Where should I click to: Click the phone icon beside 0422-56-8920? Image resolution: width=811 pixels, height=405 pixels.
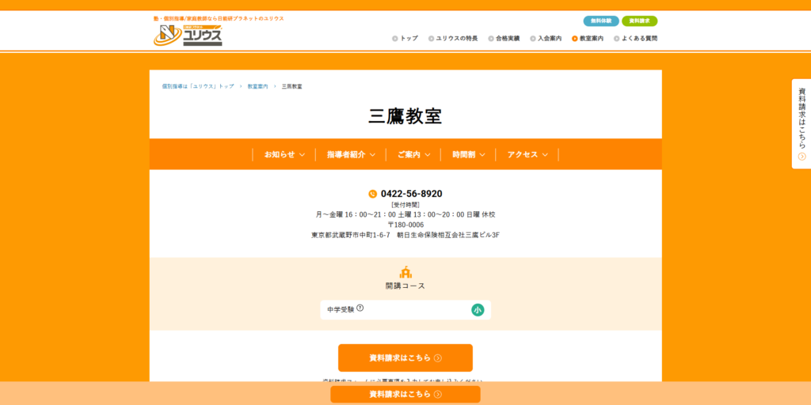click(x=373, y=194)
